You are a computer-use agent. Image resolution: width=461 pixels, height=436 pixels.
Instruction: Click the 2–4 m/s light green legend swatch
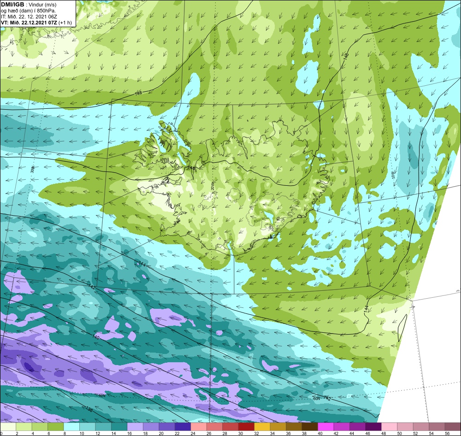[x=24, y=427]
